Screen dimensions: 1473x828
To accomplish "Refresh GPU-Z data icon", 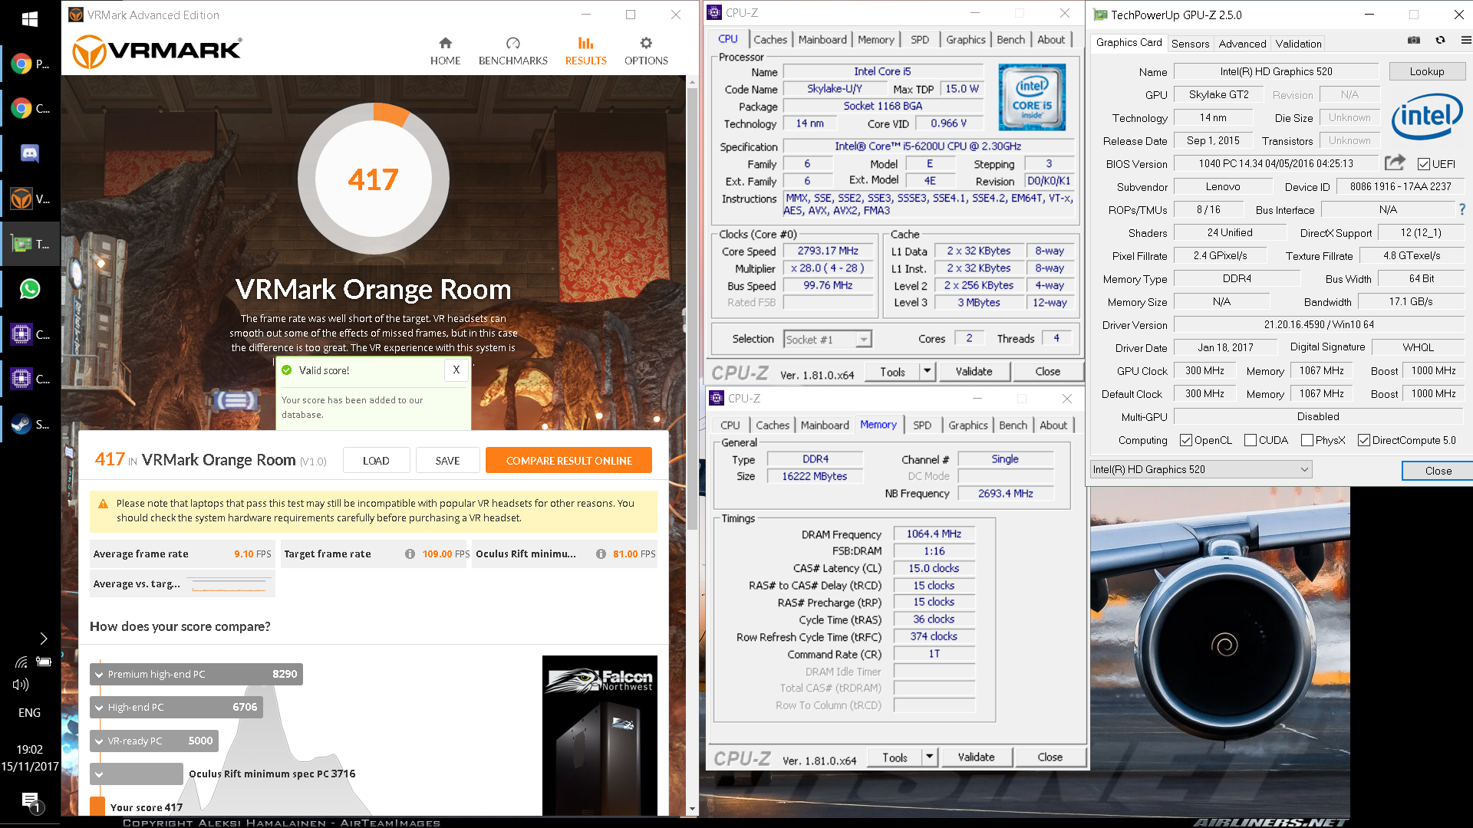I will click(x=1440, y=41).
